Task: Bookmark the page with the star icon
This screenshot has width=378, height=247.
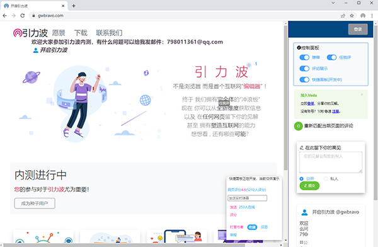Action: click(x=352, y=16)
